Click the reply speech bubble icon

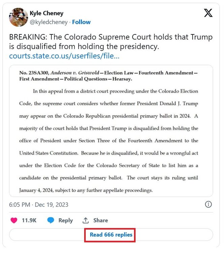(x=51, y=220)
